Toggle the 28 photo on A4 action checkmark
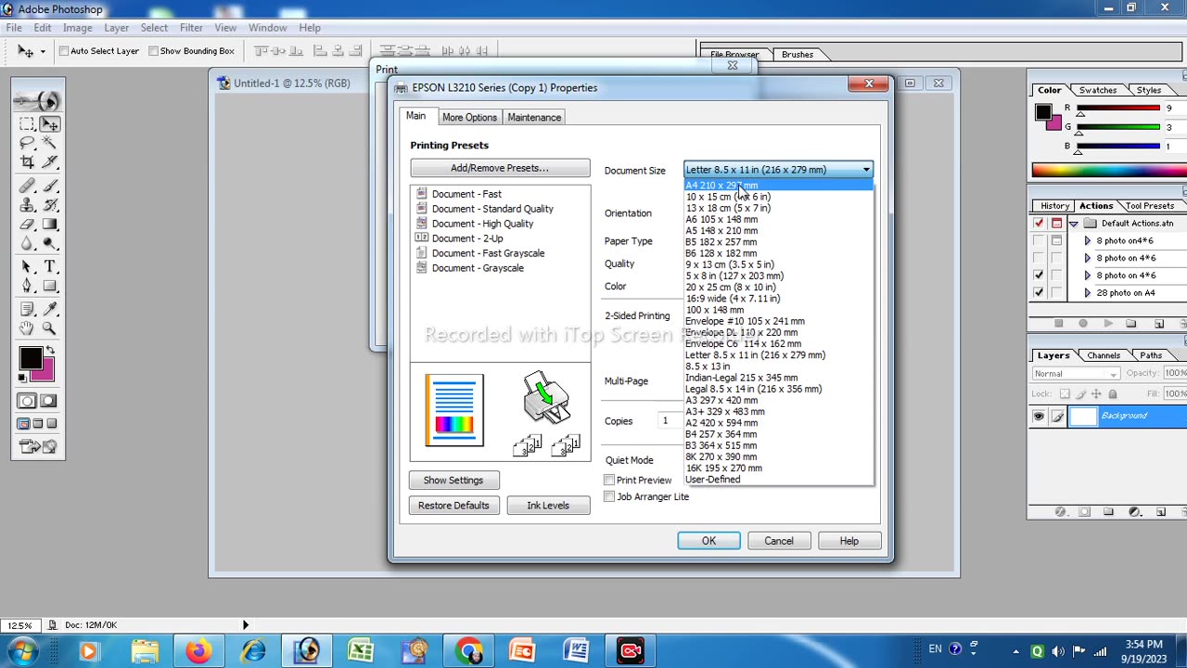The height and width of the screenshot is (668, 1187). 1039,293
